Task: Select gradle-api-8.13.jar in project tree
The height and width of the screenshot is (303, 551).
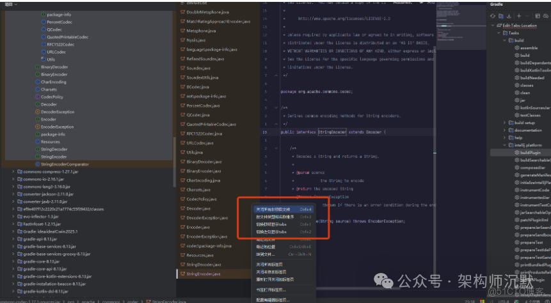Action: [40, 239]
